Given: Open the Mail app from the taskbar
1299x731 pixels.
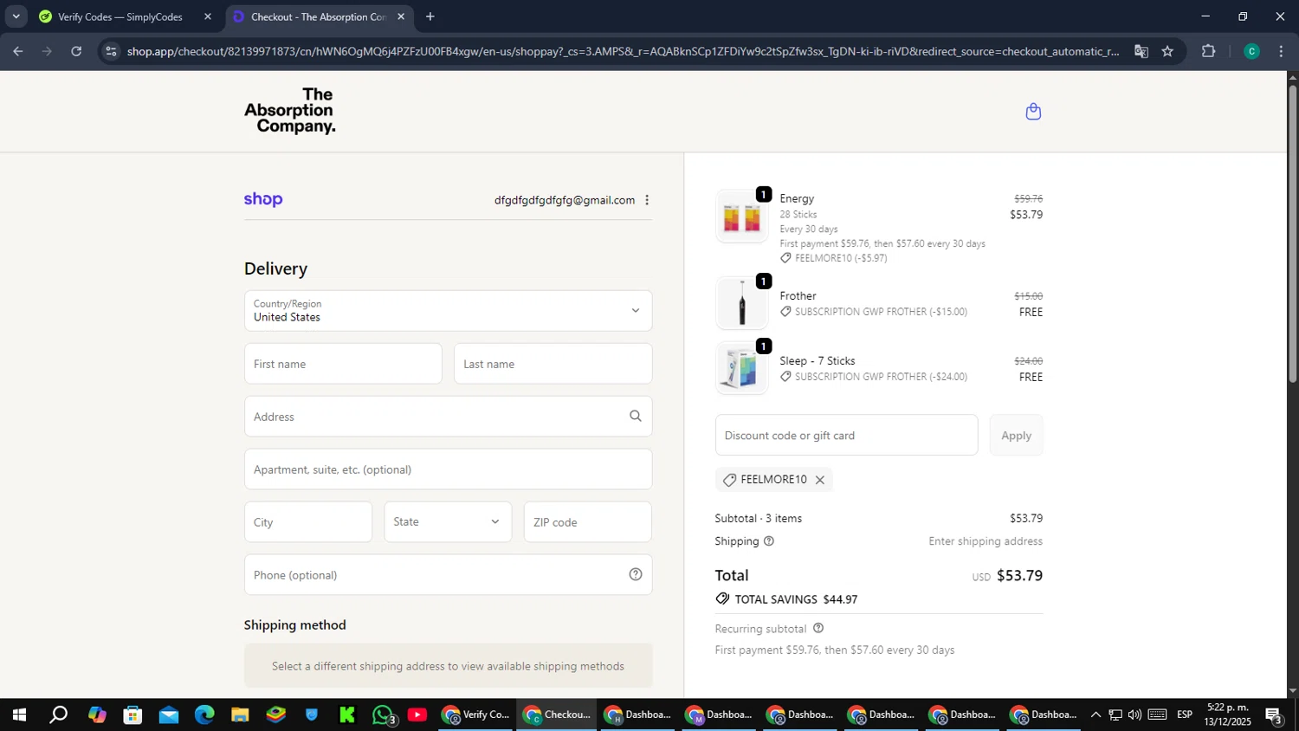Looking at the screenshot, I should pos(169,715).
